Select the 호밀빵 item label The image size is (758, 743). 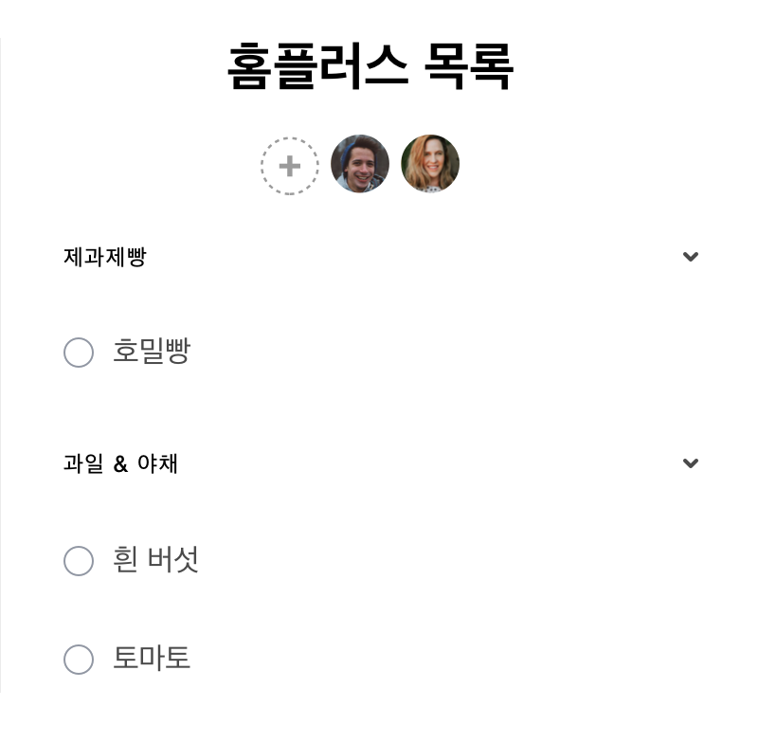(x=152, y=351)
